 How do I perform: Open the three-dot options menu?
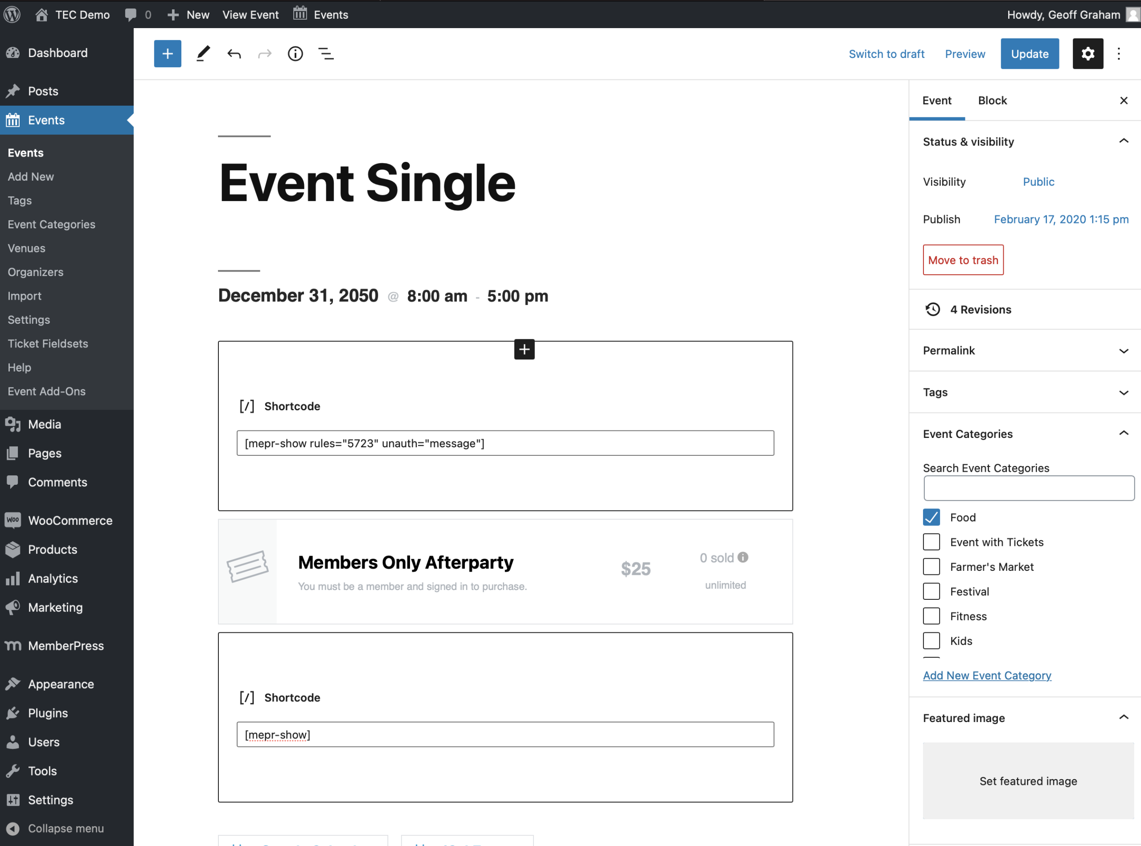pyautogui.click(x=1119, y=54)
